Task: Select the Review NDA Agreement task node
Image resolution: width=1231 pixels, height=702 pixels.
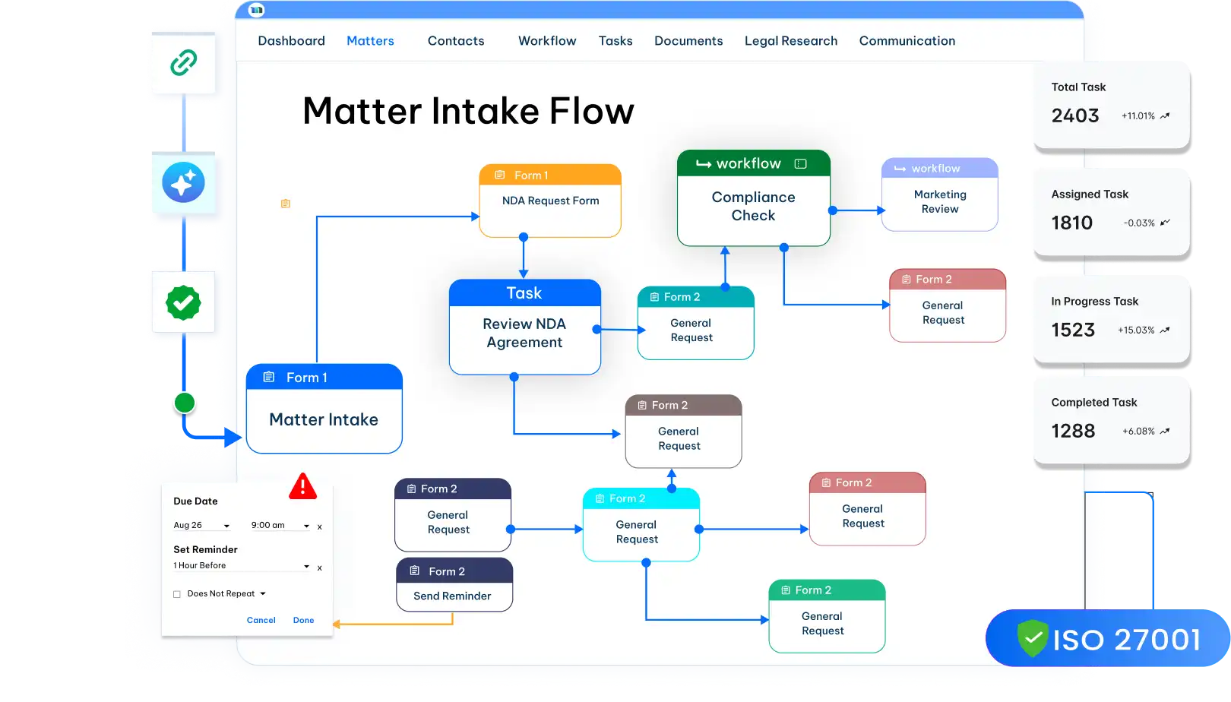Action: pos(525,327)
